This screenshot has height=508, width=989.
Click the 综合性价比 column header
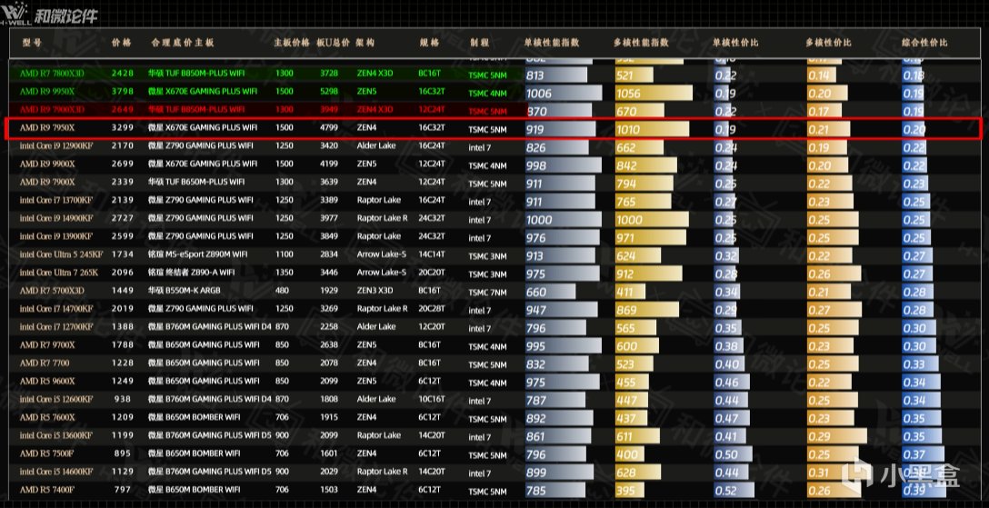[924, 43]
